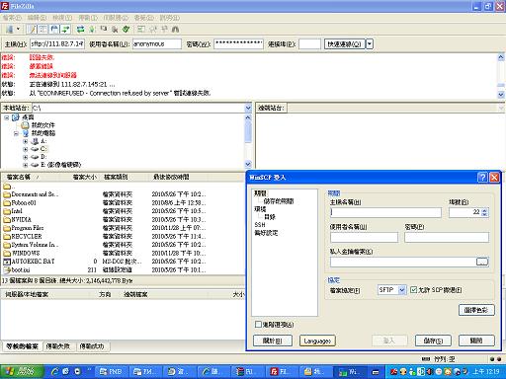Open the Server menu in FileZilla

point(116,18)
